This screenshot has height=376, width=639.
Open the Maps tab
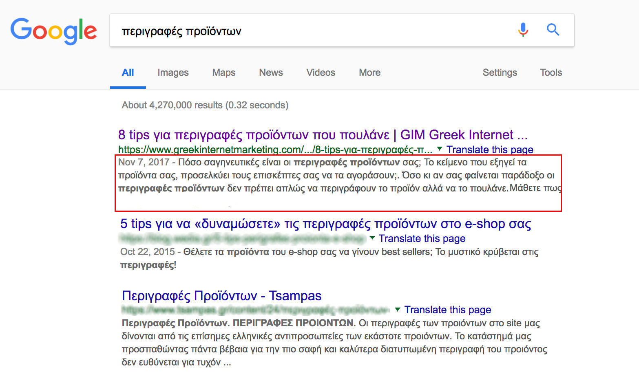point(224,73)
